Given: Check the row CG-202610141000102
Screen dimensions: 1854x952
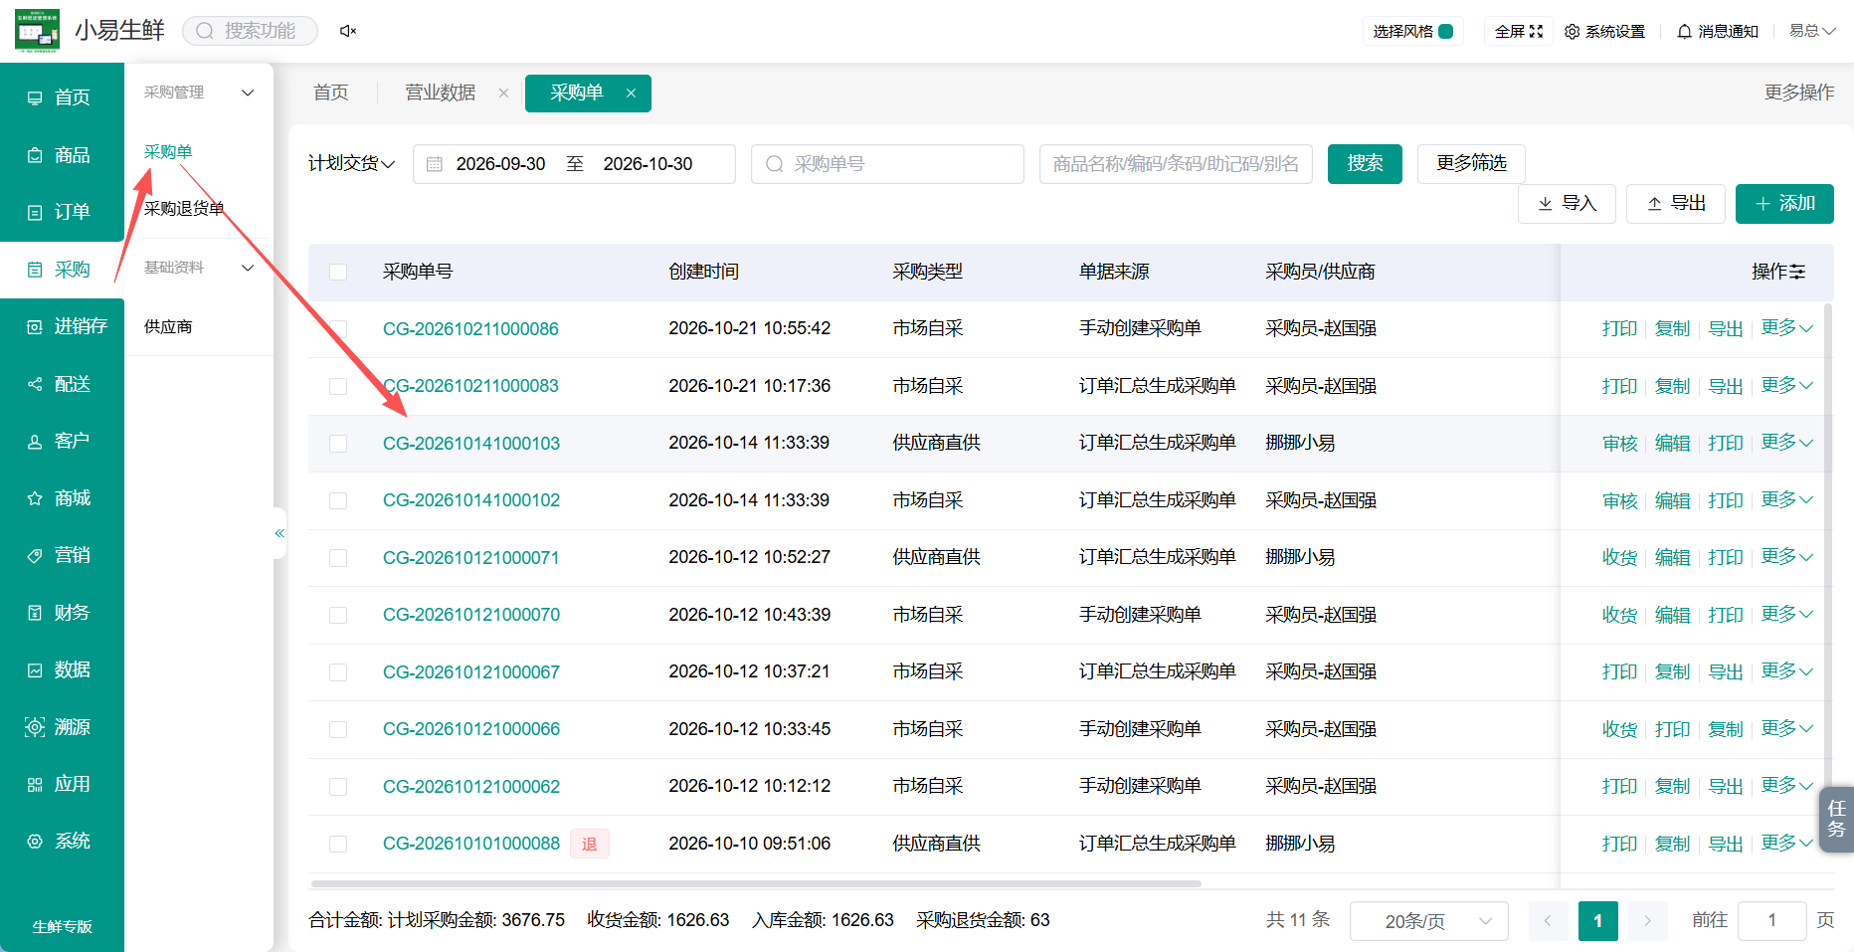Looking at the screenshot, I should [x=338, y=500].
